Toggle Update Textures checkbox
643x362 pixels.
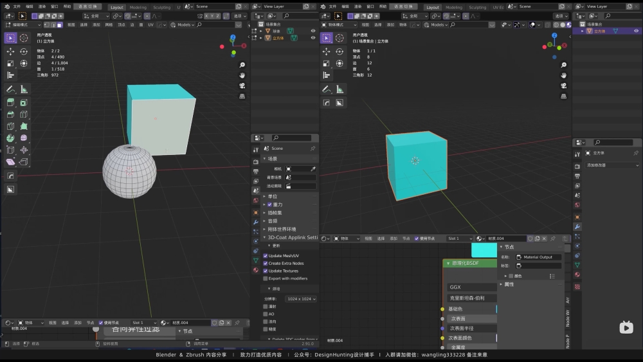(x=266, y=271)
